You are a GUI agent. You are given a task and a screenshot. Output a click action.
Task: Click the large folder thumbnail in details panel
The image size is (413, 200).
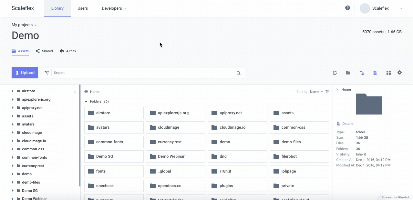(x=369, y=104)
